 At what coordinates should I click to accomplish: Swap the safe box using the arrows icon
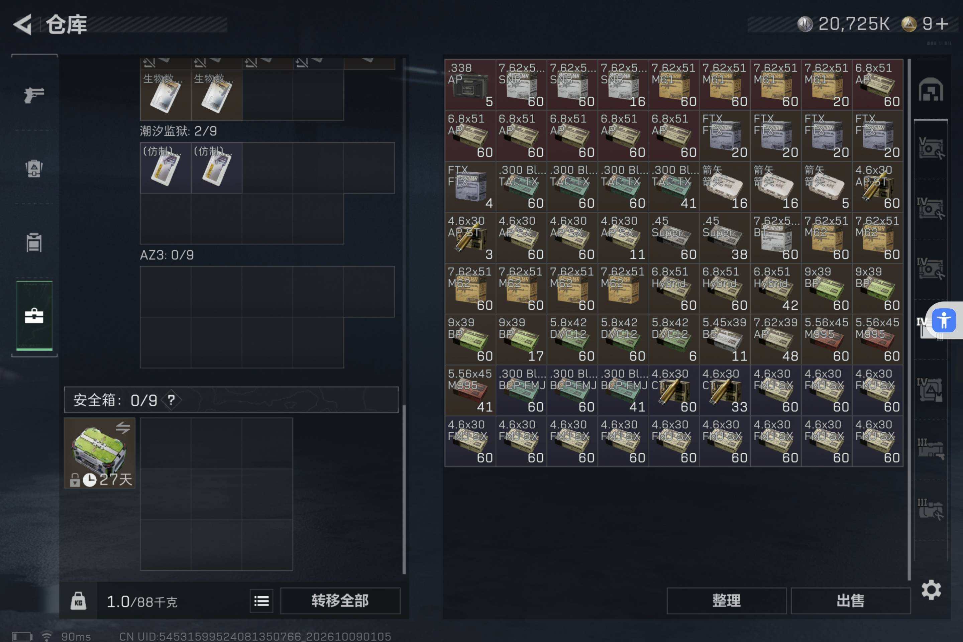pos(123,428)
